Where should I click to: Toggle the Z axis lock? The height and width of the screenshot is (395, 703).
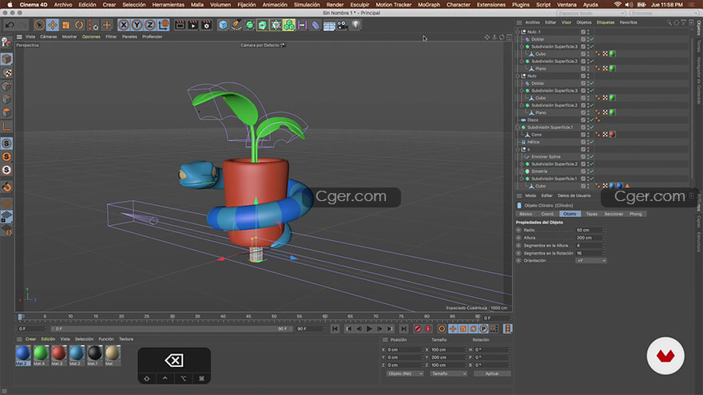click(x=150, y=25)
